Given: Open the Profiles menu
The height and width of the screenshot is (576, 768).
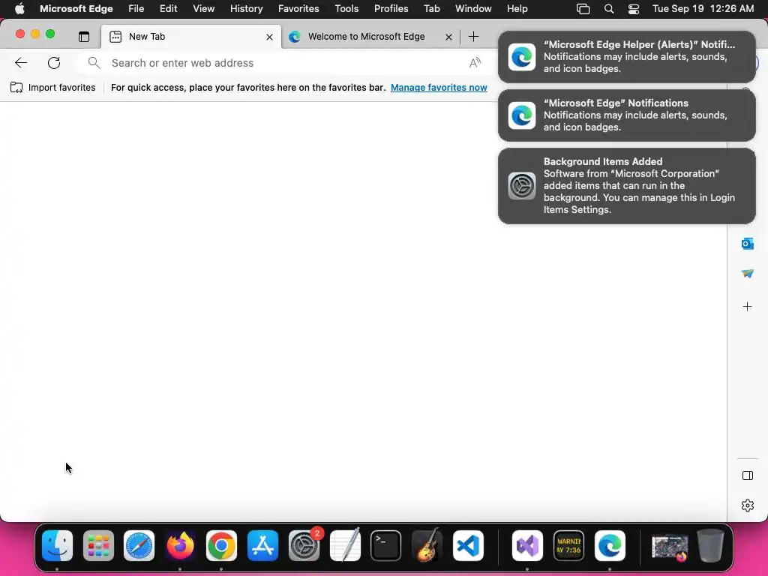Looking at the screenshot, I should pyautogui.click(x=391, y=9).
